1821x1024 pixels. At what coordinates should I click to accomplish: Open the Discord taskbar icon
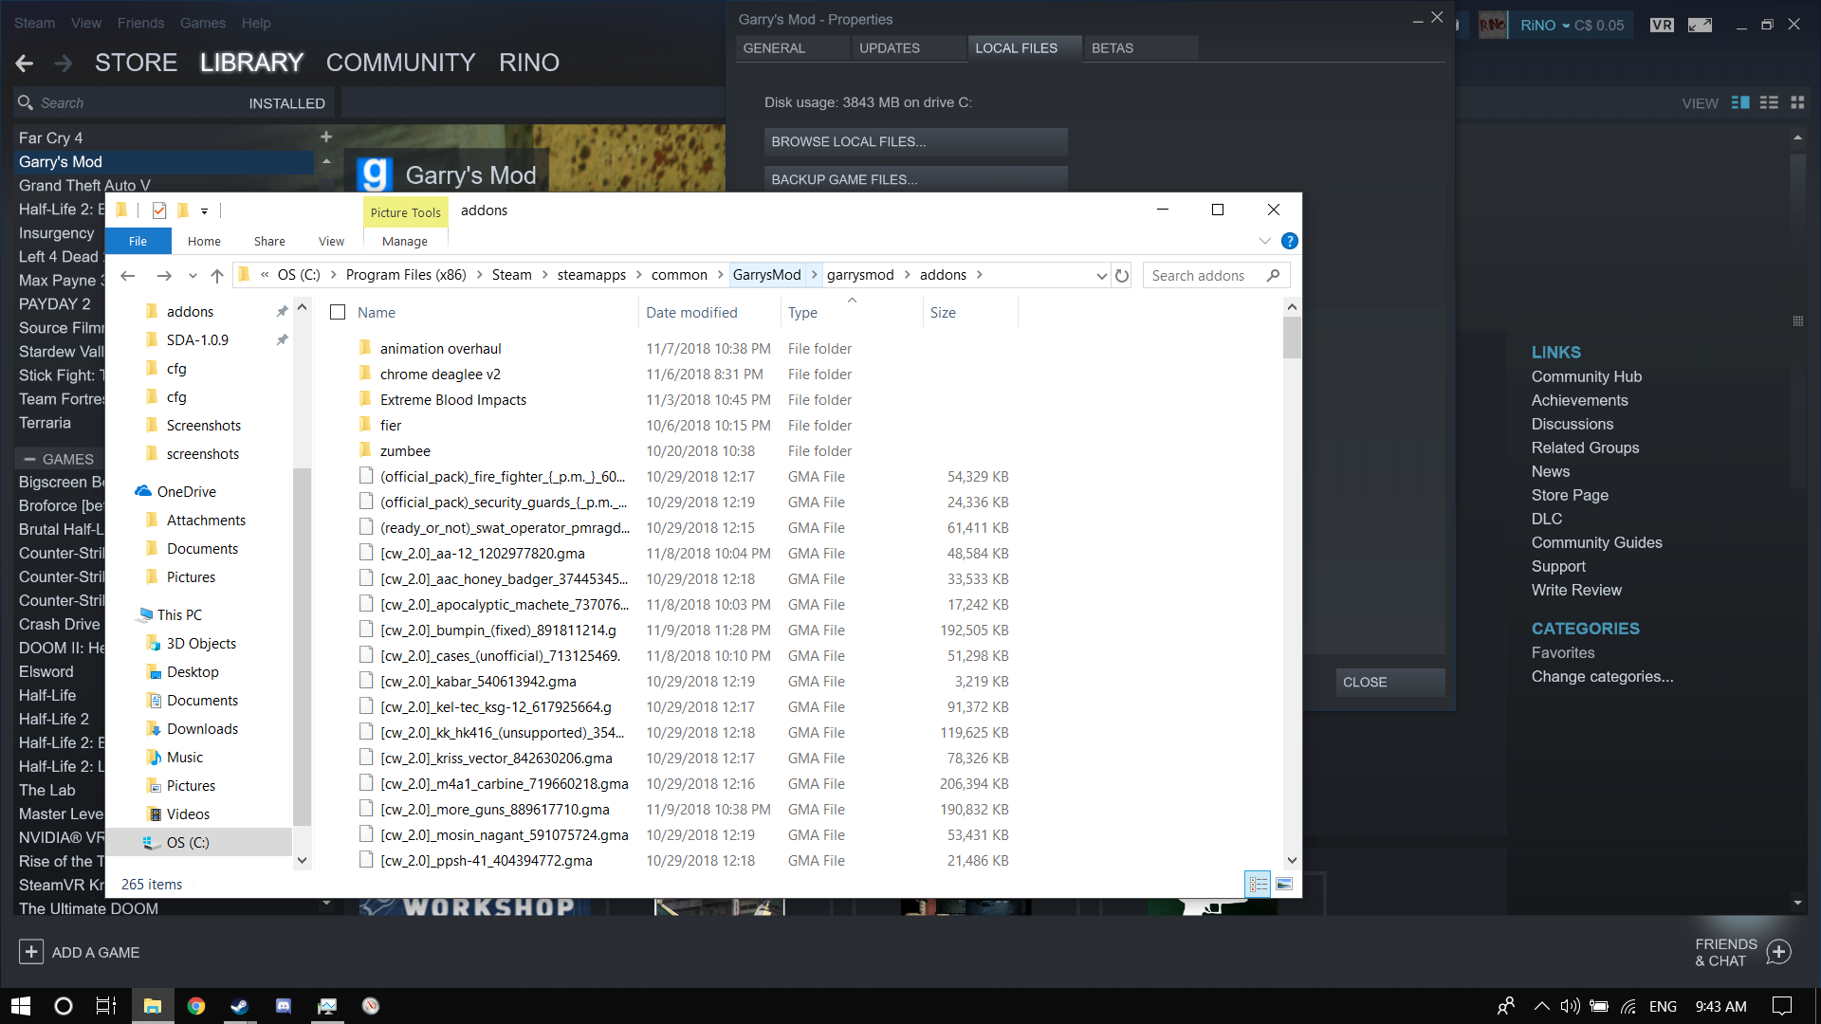[283, 1006]
